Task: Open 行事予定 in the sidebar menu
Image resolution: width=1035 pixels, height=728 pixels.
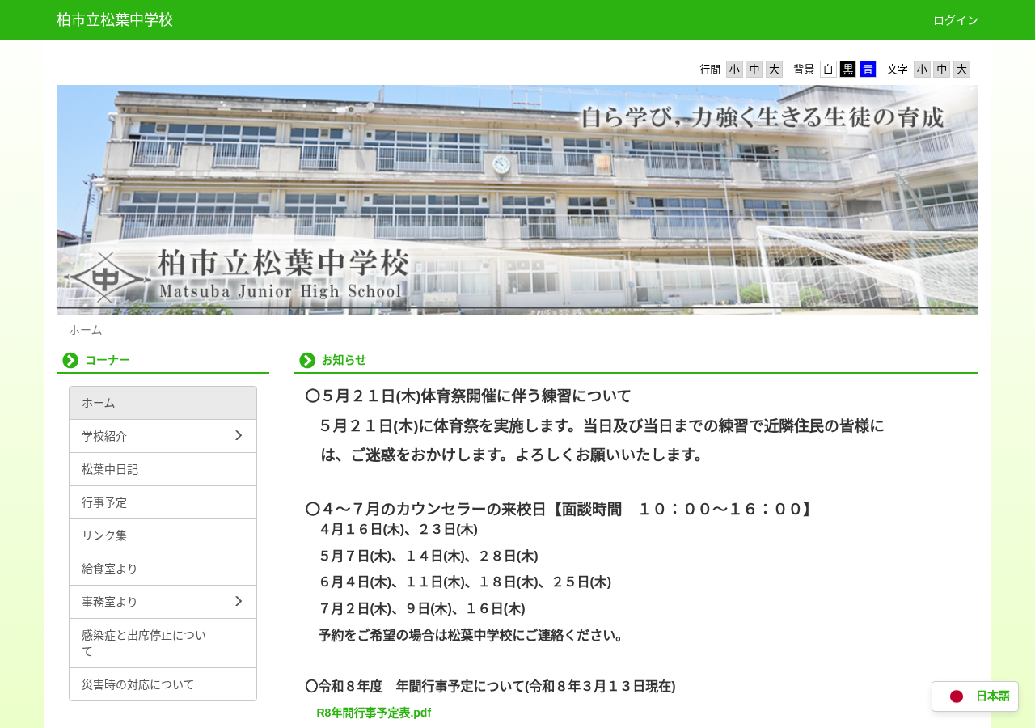Action: point(163,502)
